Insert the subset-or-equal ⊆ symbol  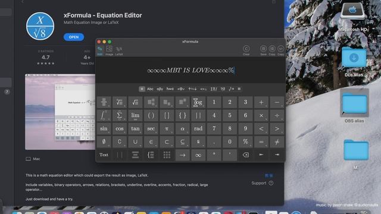[x=183, y=141]
